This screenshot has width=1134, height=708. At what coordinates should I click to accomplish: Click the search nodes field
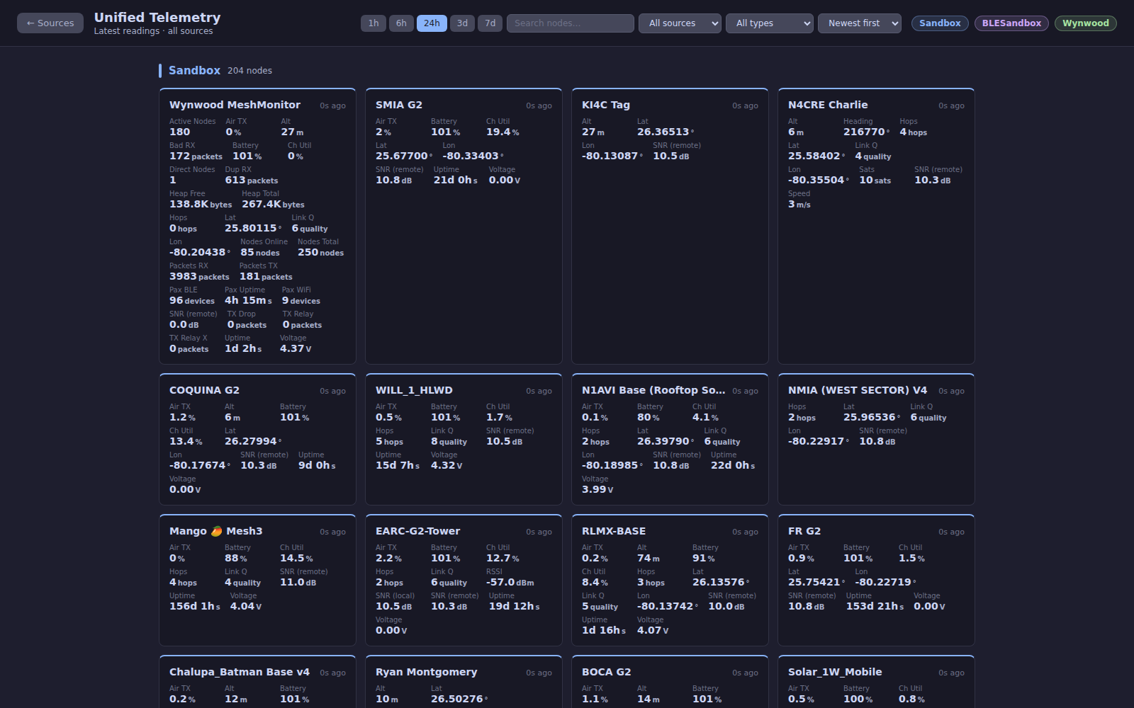tap(569, 23)
